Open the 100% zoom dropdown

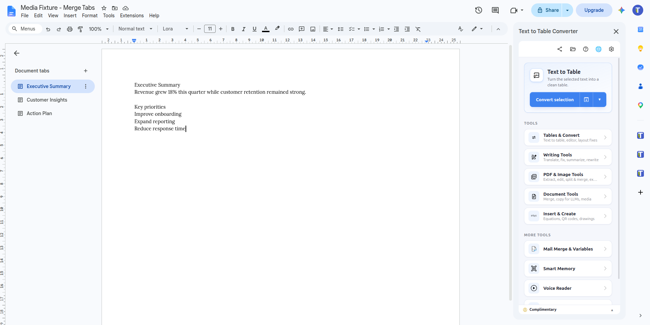click(x=99, y=29)
